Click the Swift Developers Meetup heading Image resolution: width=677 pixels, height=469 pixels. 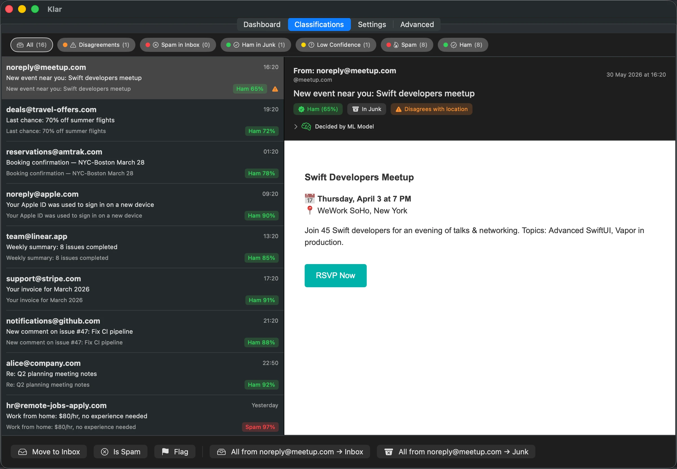point(359,177)
